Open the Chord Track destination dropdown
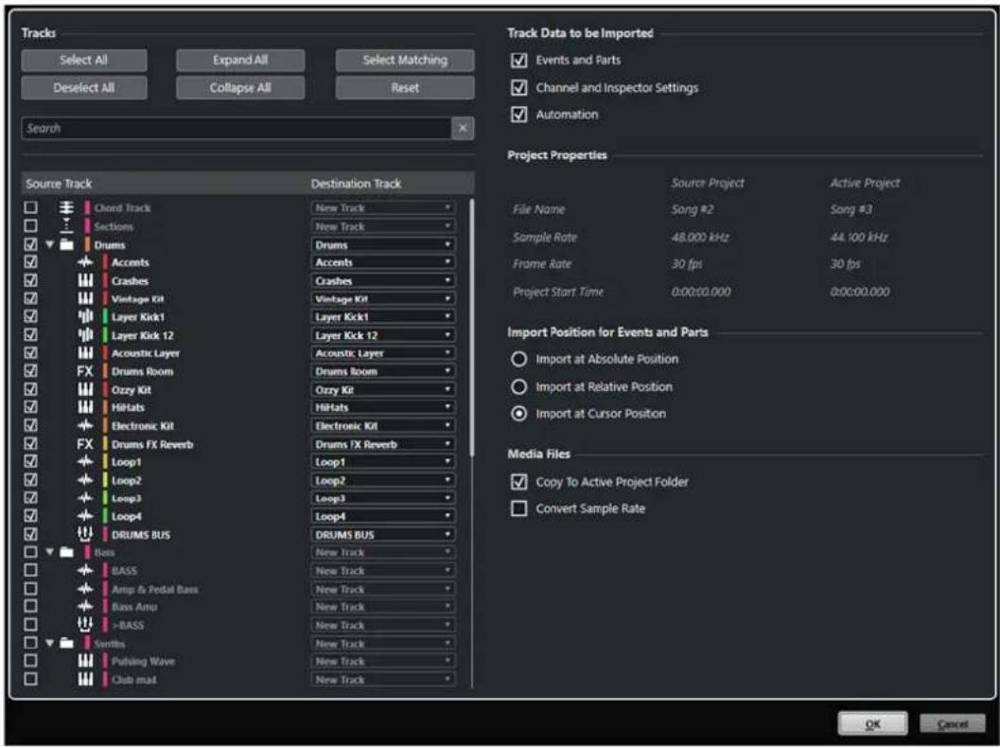 382,208
